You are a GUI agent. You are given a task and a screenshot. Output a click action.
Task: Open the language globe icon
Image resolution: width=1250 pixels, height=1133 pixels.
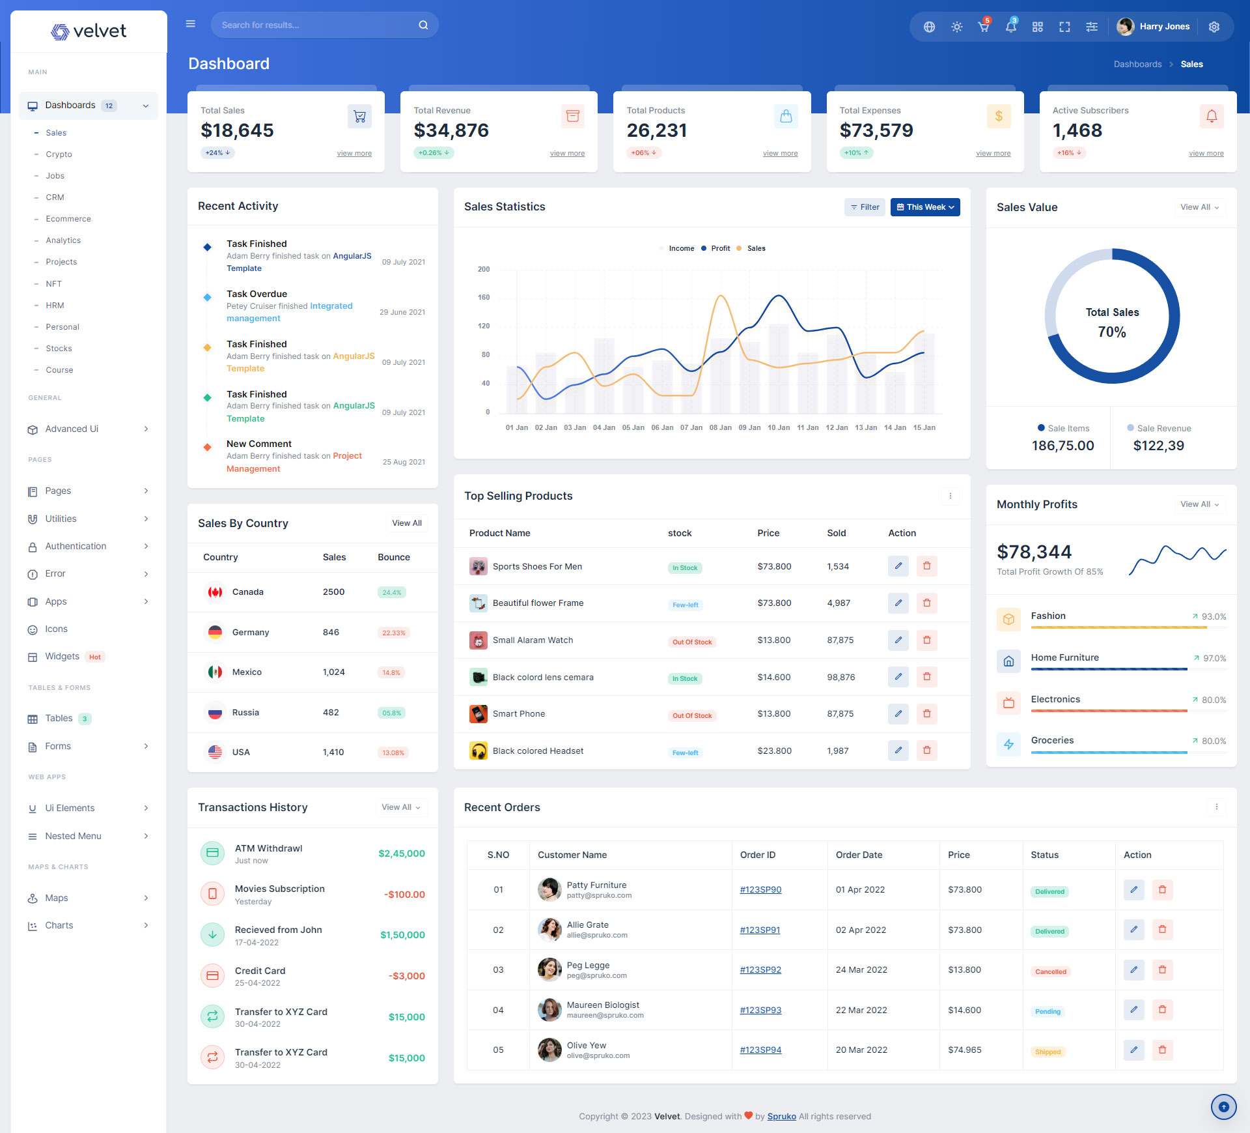point(929,27)
